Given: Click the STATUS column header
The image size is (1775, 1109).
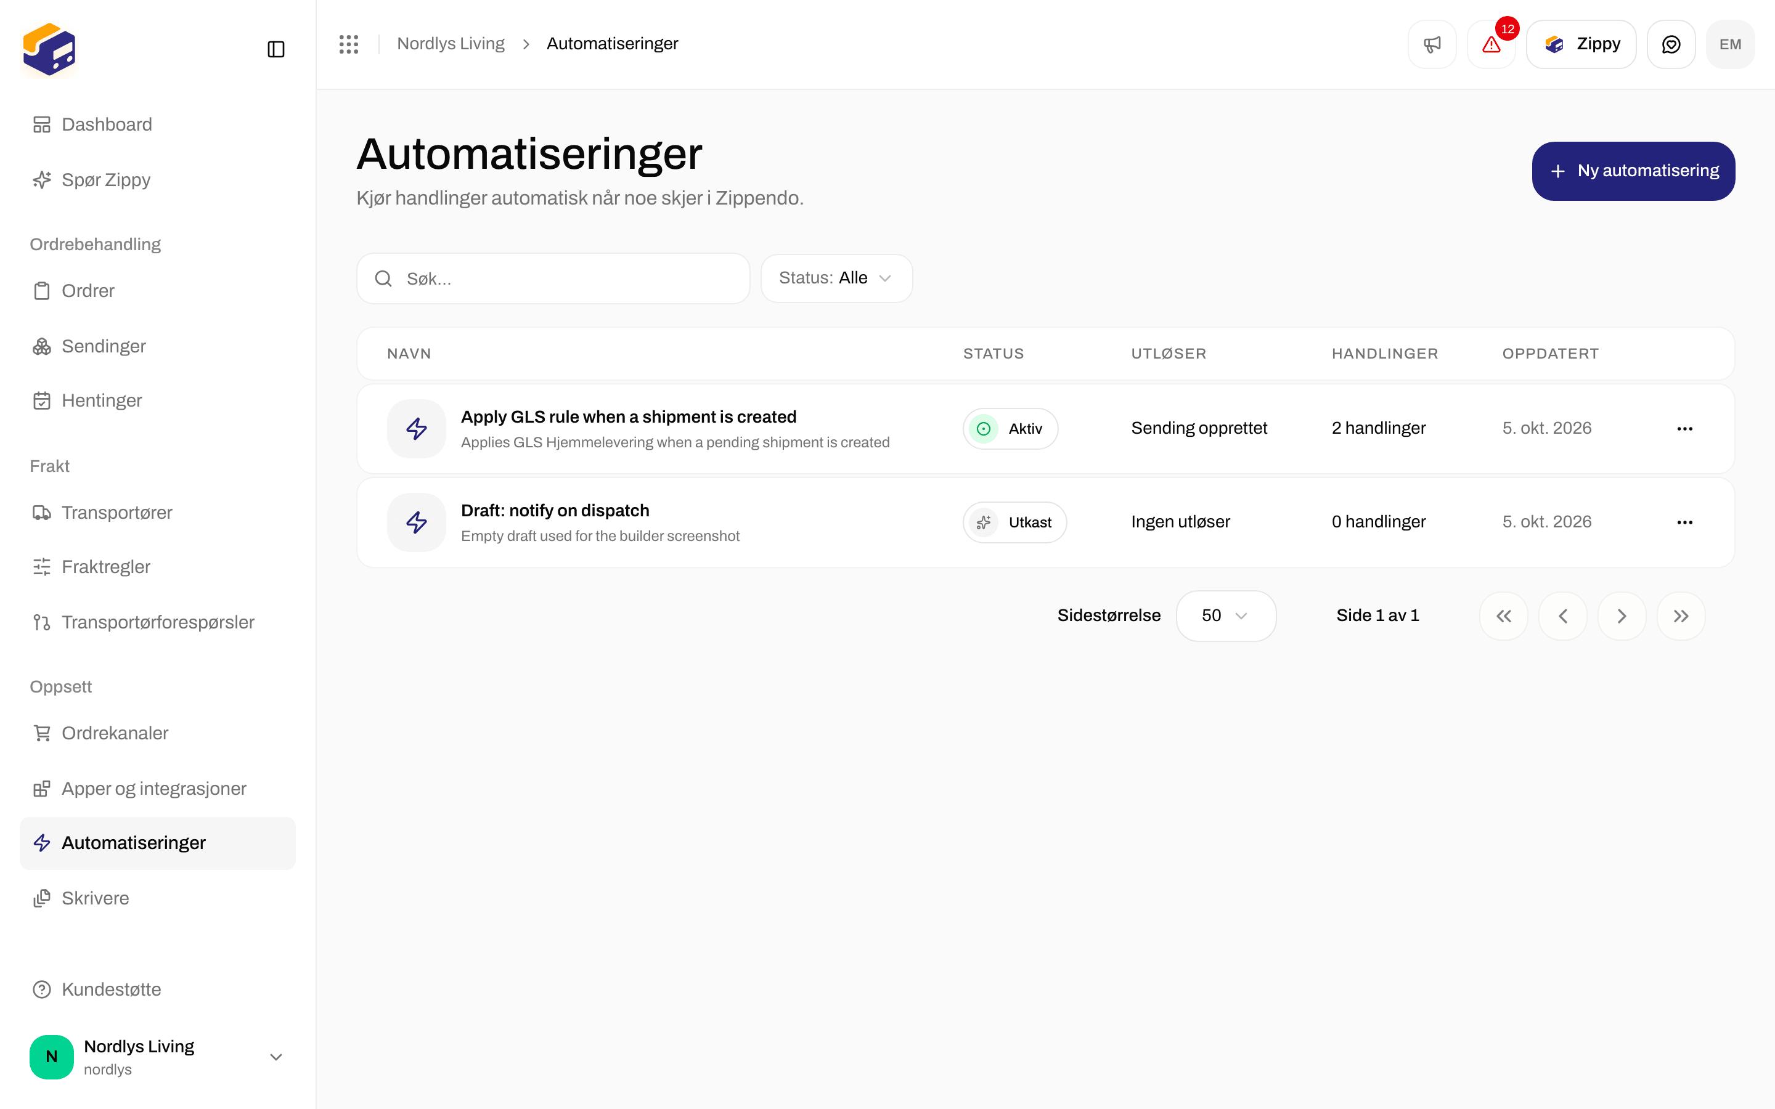Looking at the screenshot, I should pos(993,354).
